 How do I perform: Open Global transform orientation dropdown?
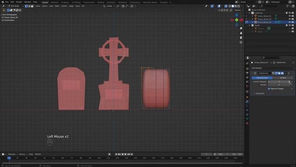(x=109, y=6)
